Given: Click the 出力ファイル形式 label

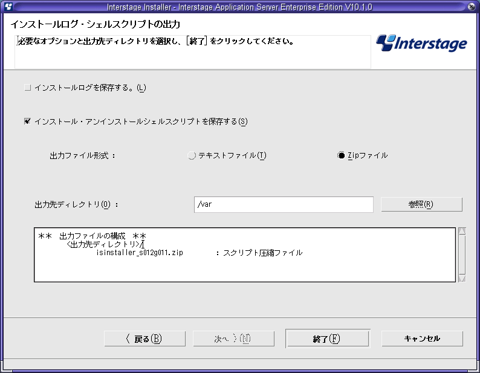Looking at the screenshot, I should pos(82,156).
